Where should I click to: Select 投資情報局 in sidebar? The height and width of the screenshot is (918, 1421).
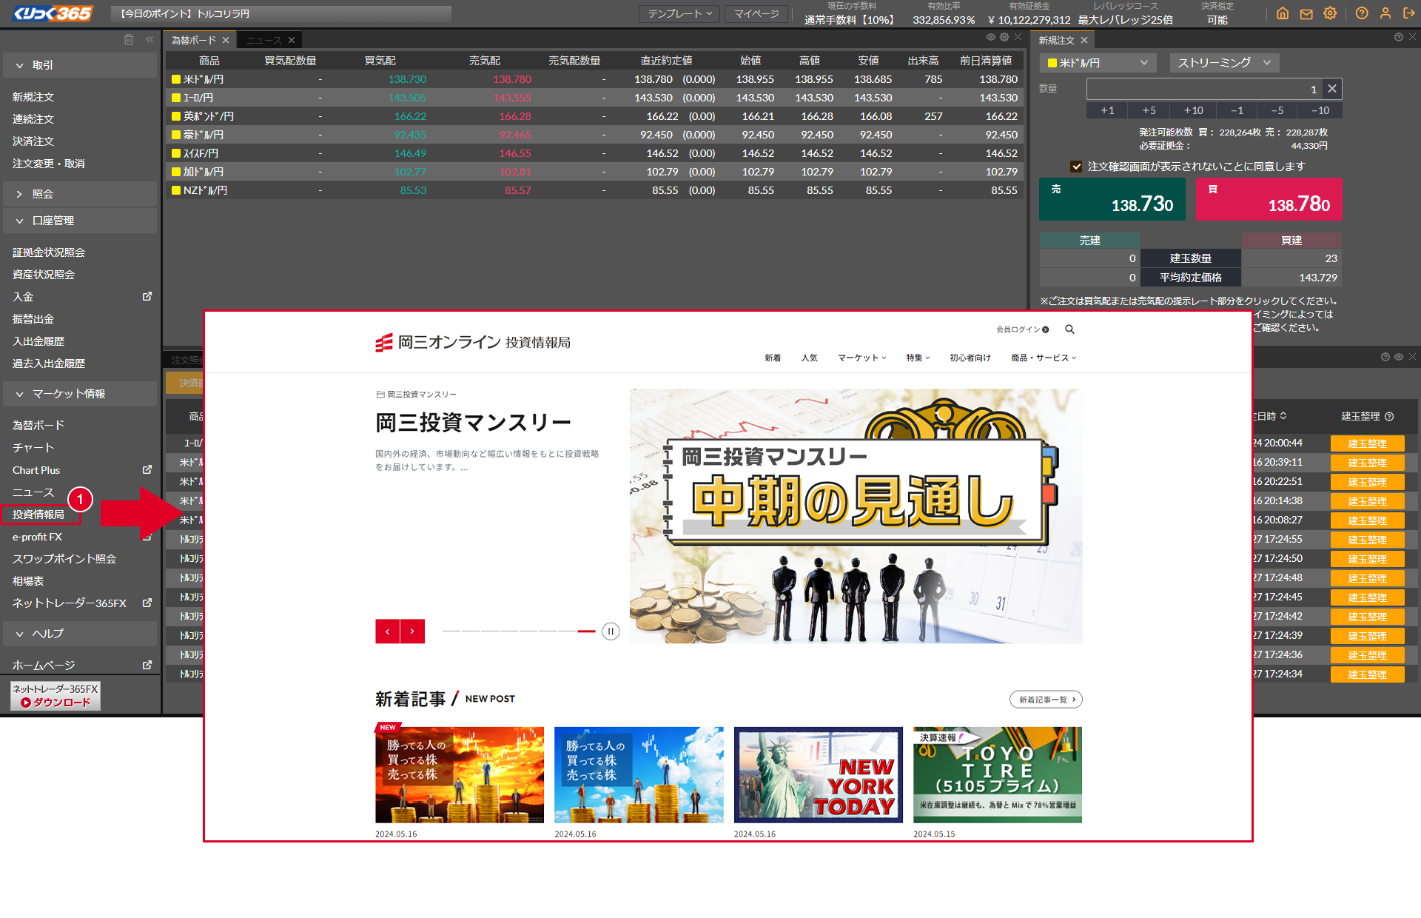click(x=38, y=514)
